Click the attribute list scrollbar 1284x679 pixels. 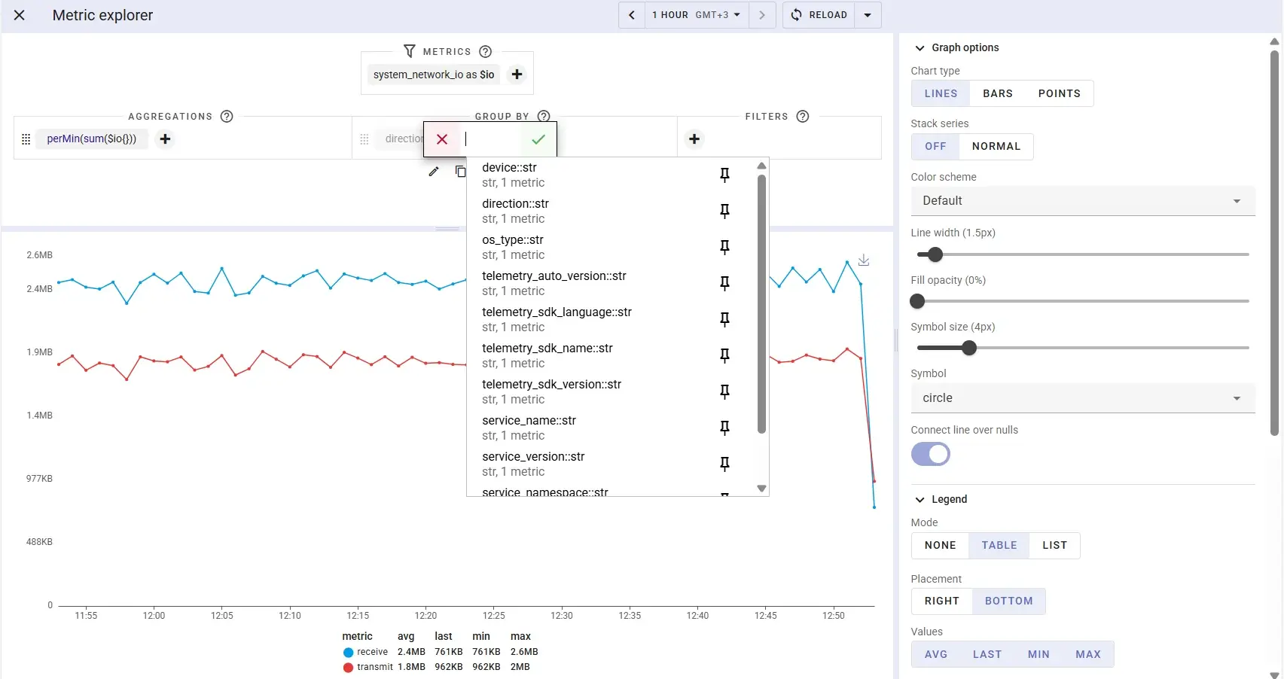[x=761, y=304]
